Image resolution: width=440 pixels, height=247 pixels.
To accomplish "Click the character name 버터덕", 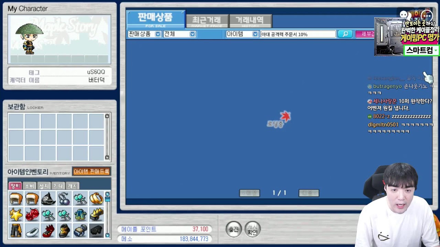I will tap(97, 80).
